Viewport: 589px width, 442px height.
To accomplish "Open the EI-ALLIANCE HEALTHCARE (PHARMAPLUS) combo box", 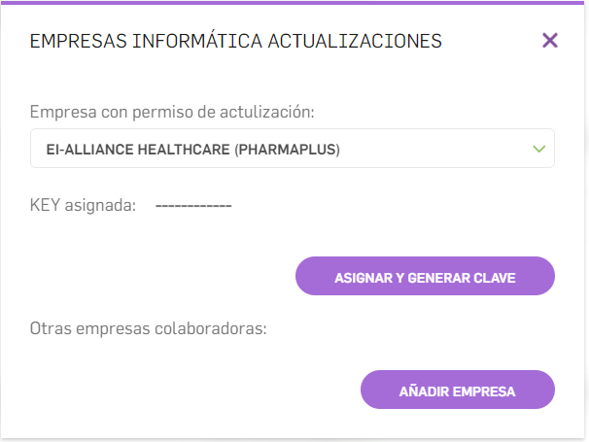I will (292, 149).
